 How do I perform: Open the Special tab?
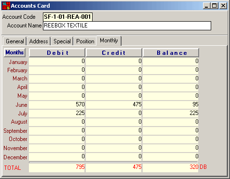pos(62,41)
